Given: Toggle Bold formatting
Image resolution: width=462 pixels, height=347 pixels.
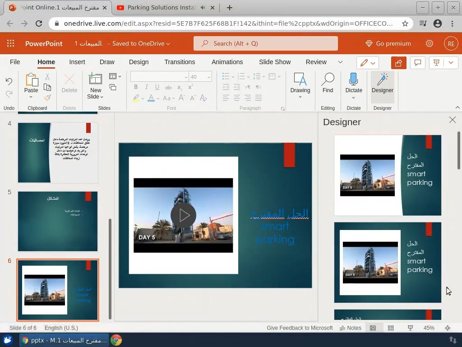Looking at the screenshot, I should tap(135, 87).
